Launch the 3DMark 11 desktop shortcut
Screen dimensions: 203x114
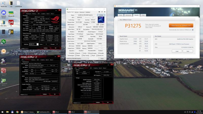(4, 52)
